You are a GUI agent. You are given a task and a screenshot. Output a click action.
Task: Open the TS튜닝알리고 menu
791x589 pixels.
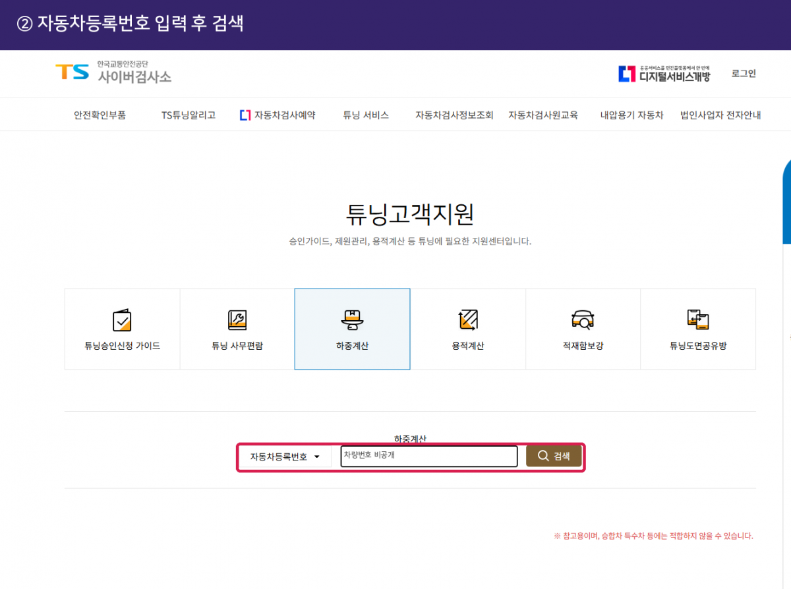(189, 115)
